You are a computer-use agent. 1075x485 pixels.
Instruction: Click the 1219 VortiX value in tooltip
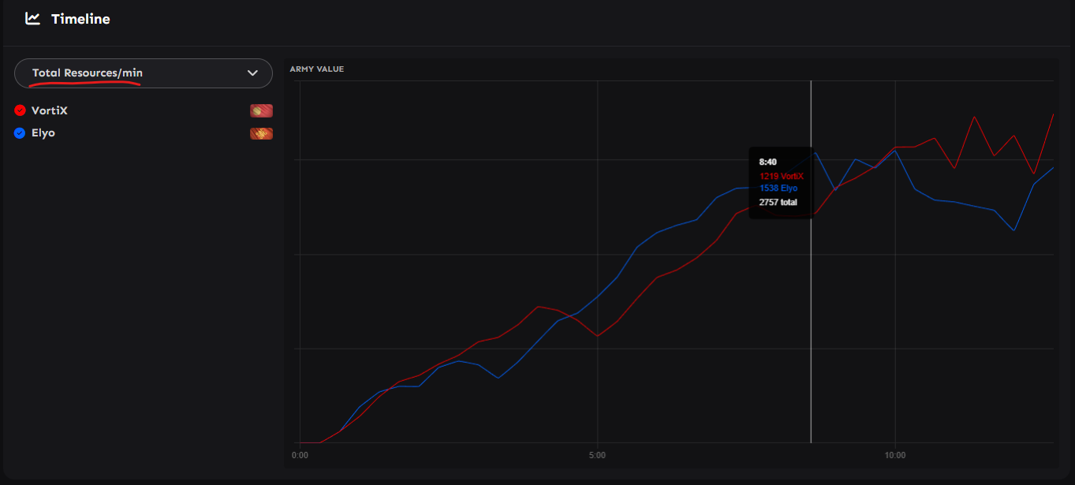[781, 176]
